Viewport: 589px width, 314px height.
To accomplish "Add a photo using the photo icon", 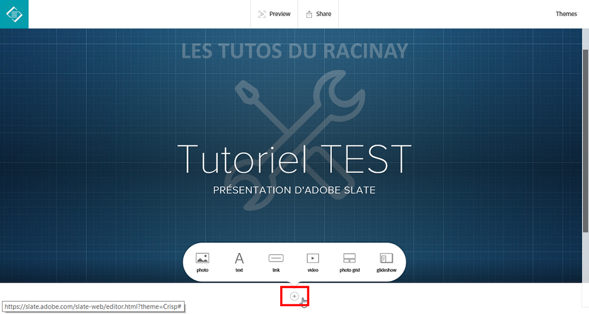I will (202, 258).
